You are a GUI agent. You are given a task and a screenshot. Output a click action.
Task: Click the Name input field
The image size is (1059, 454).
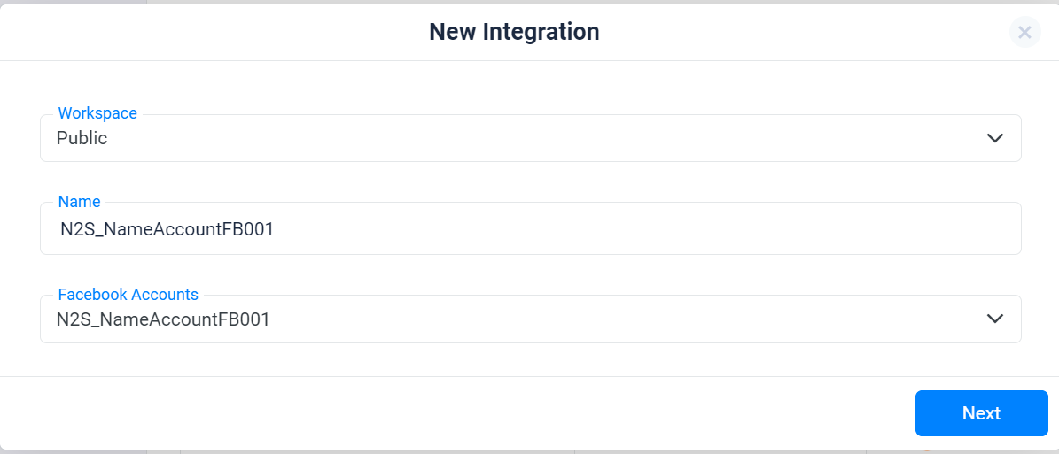(530, 228)
